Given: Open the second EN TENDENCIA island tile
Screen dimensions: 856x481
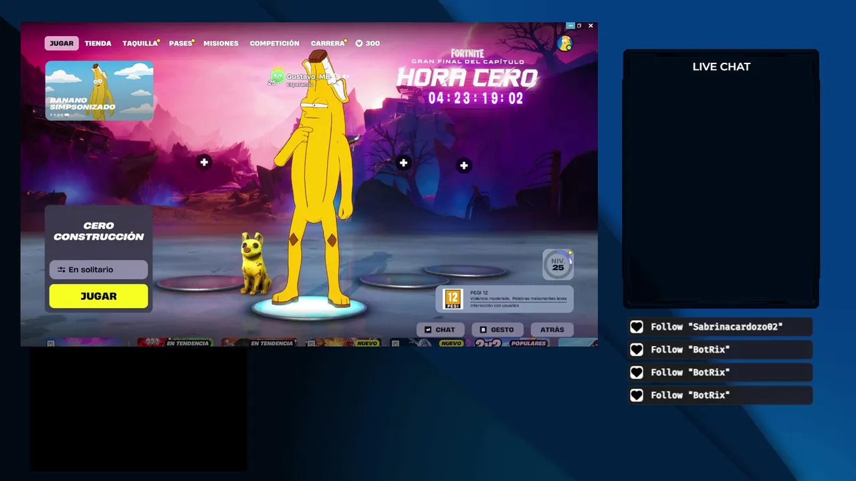Looking at the screenshot, I should click(259, 343).
